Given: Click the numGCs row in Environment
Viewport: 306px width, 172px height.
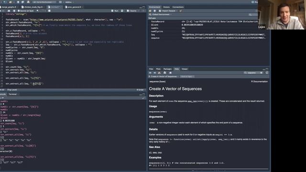Looking at the screenshot, I should (209, 28).
